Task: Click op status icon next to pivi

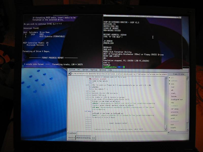Action: [x=169, y=78]
